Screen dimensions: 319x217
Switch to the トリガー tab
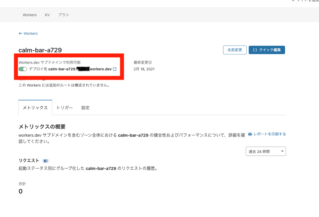point(64,108)
